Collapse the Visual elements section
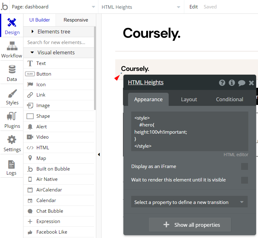The width and height of the screenshot is (258, 238). (59, 53)
